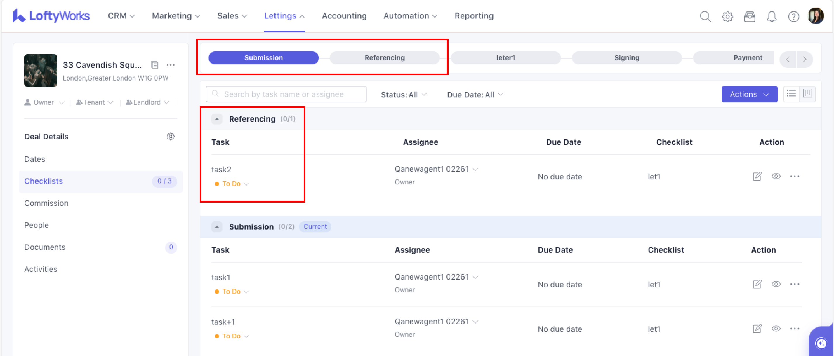Click the document icon beside property name
Viewport: 834px width, 356px height.
pyautogui.click(x=155, y=65)
